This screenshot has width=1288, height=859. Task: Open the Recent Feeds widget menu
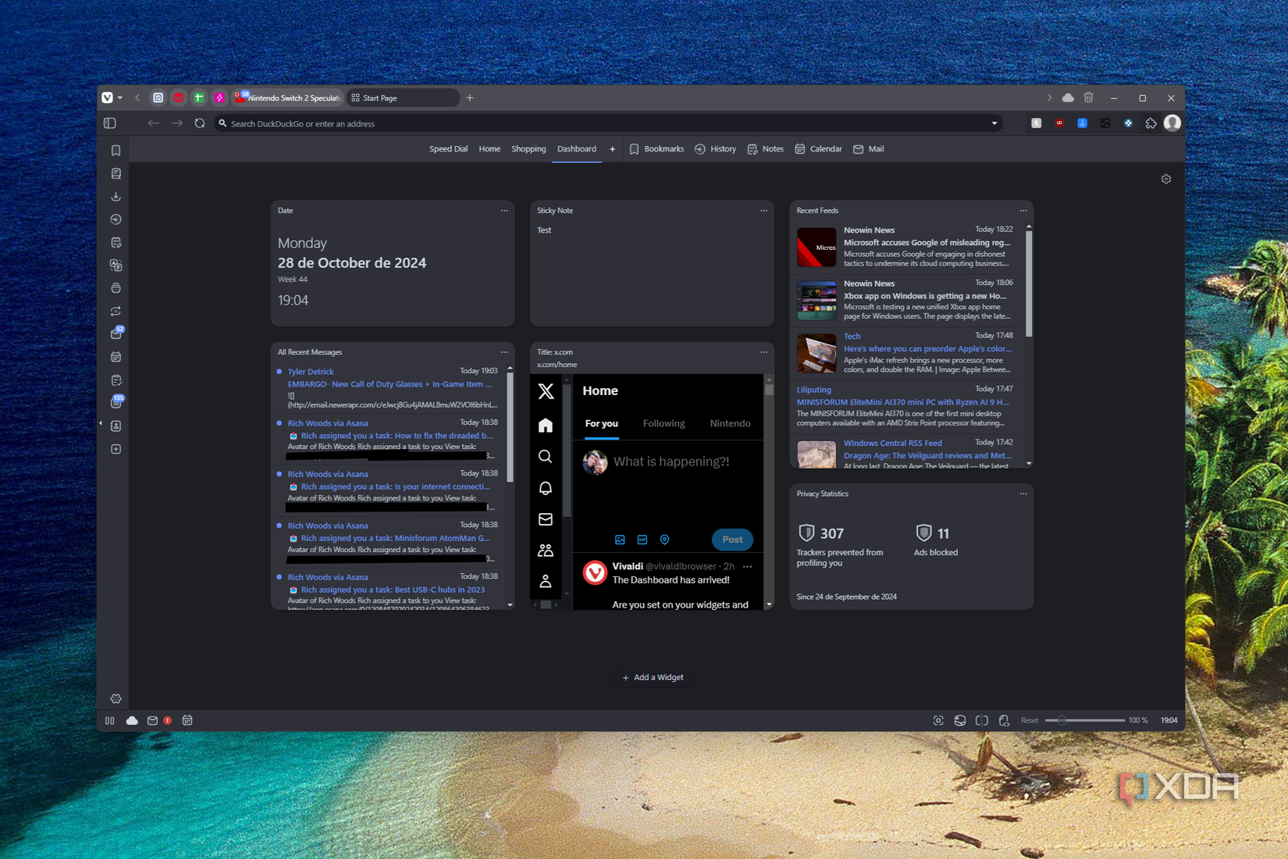pos(1023,210)
